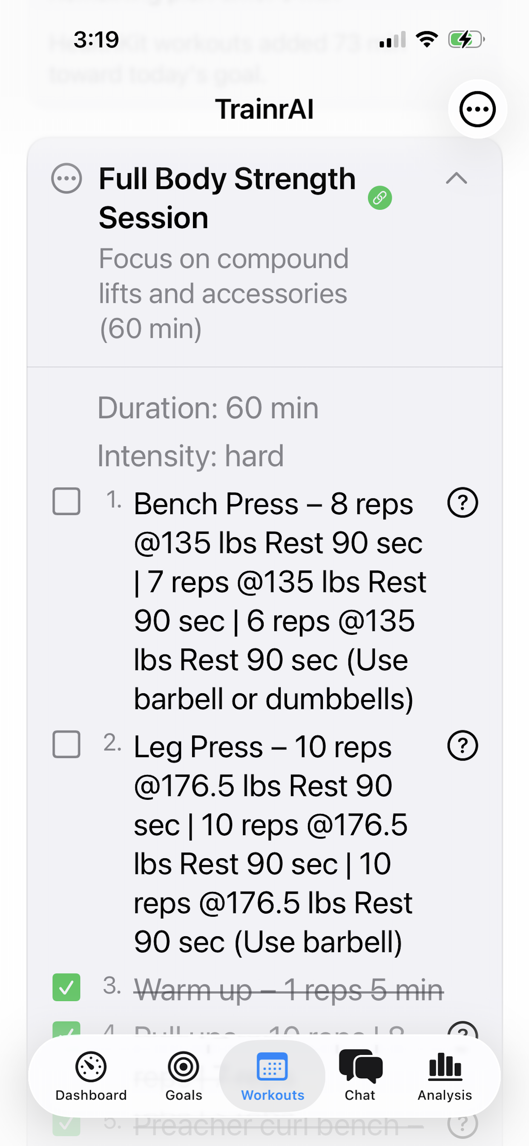Tap the Leg Press exercise description

pyautogui.click(x=271, y=843)
